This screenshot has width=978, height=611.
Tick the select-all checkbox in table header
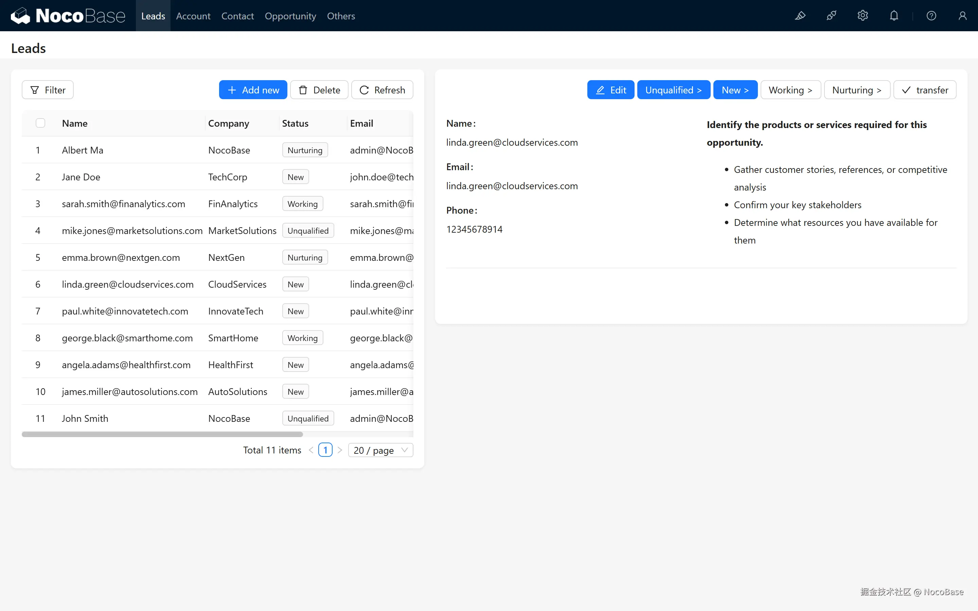tap(40, 123)
